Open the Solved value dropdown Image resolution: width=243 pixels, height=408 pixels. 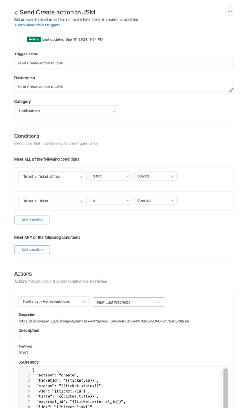click(x=155, y=176)
